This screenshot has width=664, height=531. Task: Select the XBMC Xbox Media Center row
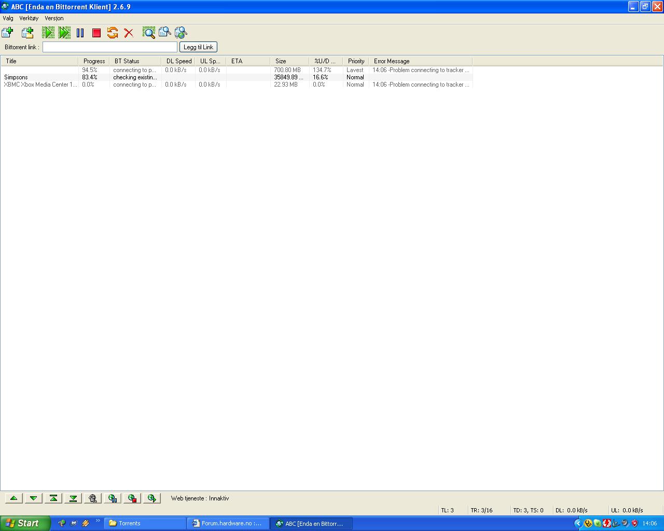pos(237,85)
